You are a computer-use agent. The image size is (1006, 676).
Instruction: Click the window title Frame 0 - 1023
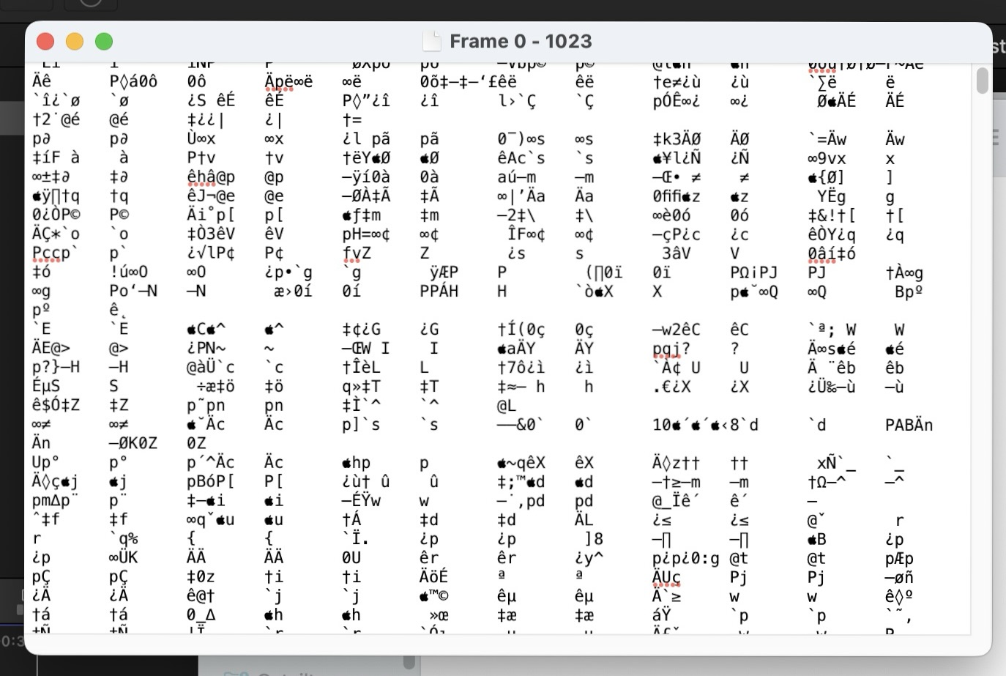(521, 41)
